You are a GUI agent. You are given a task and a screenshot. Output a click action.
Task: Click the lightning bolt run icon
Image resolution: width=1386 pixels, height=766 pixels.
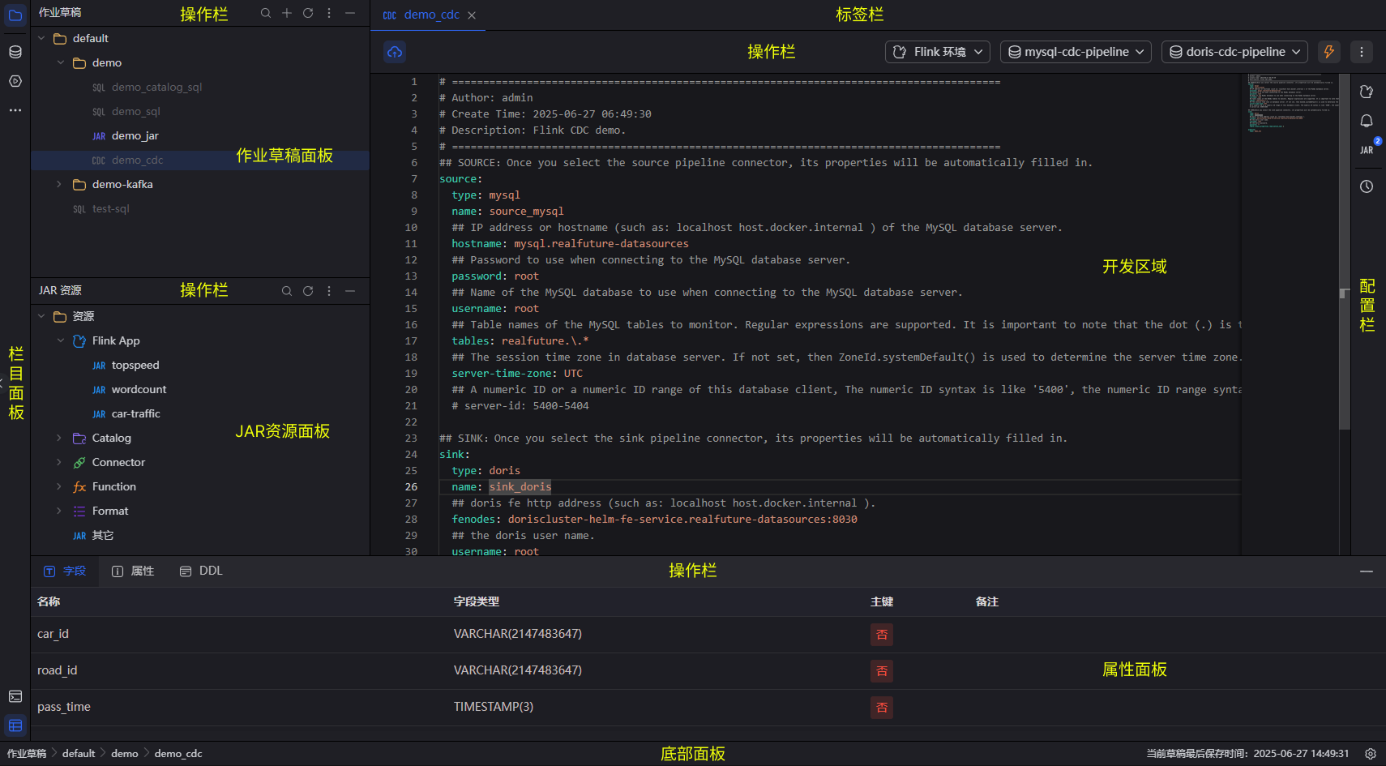pos(1328,52)
